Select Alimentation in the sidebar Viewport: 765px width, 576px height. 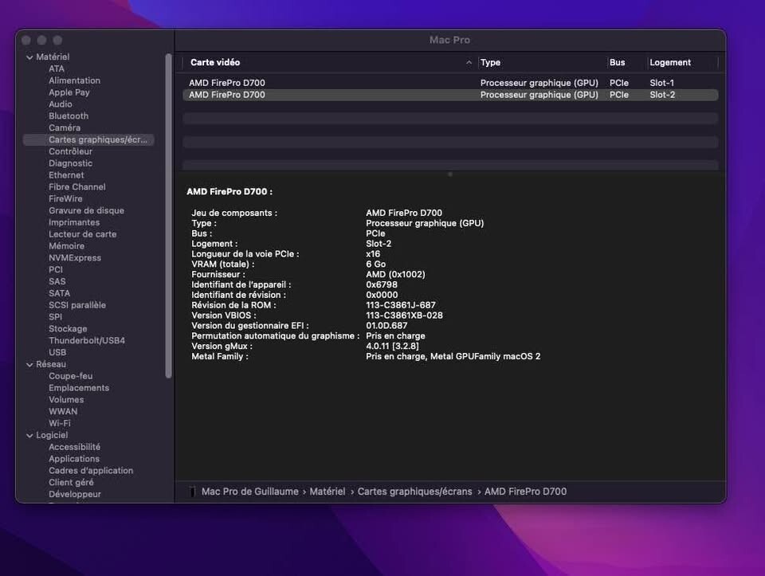coord(75,80)
